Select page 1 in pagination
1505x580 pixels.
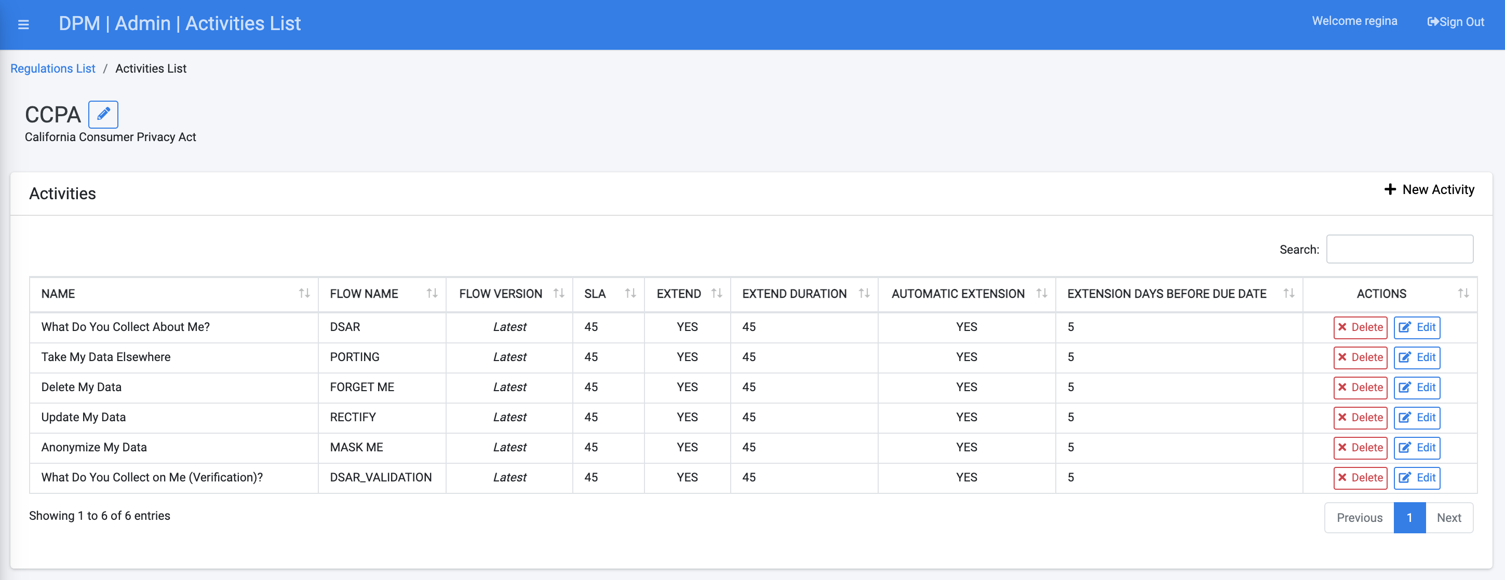tap(1409, 518)
